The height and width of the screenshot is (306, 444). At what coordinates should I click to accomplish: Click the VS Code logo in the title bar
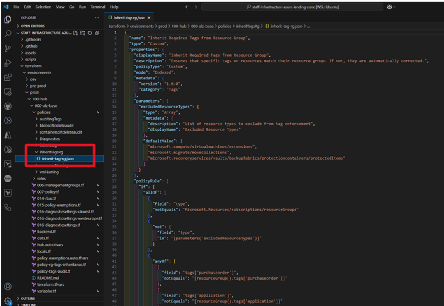click(x=6, y=7)
